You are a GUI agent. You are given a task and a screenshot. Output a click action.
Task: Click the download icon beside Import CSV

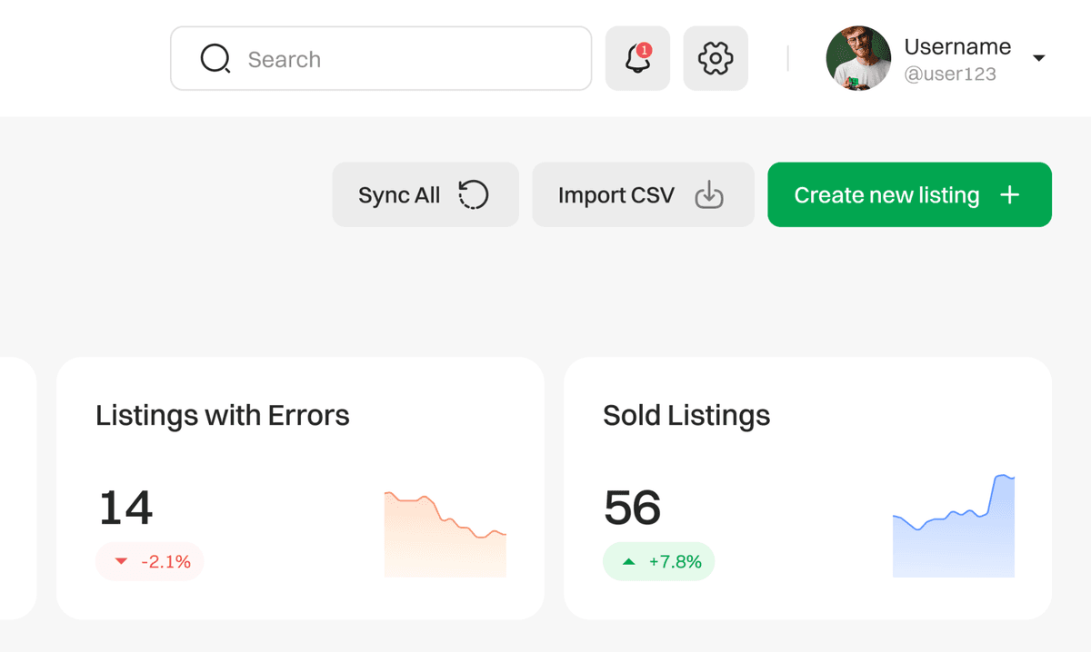(x=708, y=195)
